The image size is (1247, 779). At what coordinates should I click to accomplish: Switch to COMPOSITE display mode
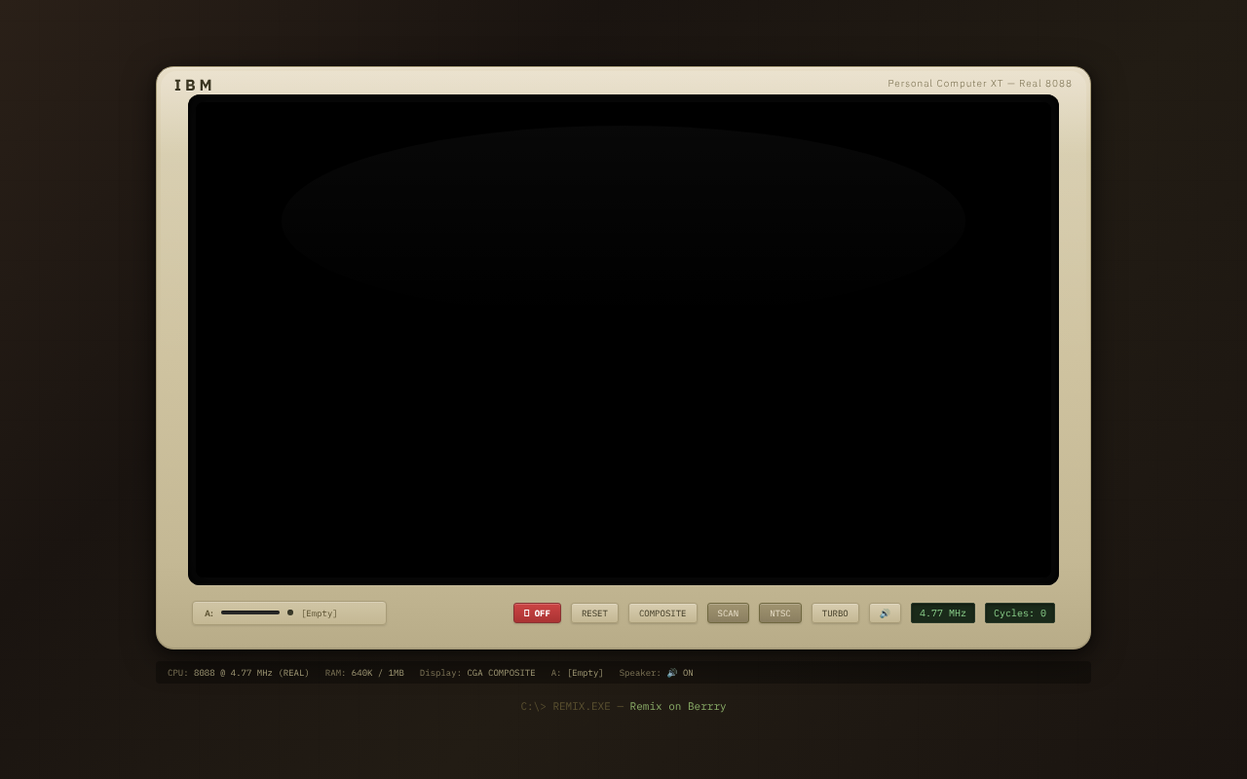coord(662,612)
